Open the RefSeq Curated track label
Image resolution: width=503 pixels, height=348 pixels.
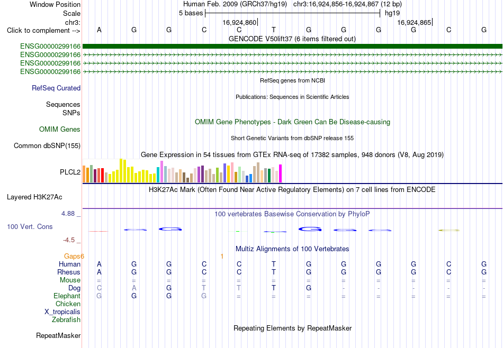56,88
